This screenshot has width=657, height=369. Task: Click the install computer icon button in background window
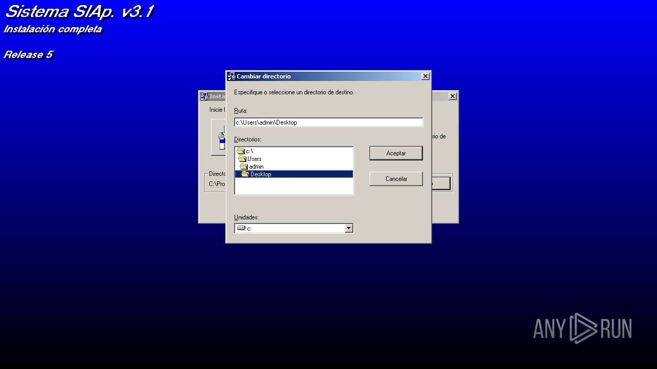click(x=218, y=137)
